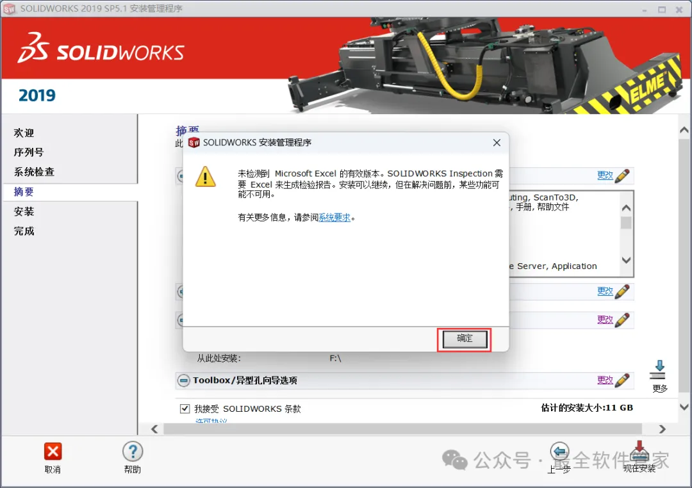Click the horizontal scrollbar right arrow
This screenshot has height=488, width=692.
point(662,429)
